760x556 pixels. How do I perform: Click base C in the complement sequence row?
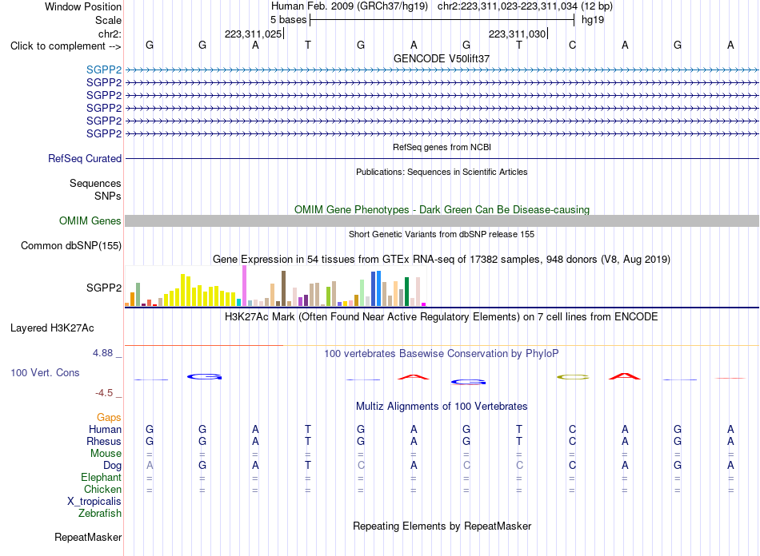coord(572,45)
